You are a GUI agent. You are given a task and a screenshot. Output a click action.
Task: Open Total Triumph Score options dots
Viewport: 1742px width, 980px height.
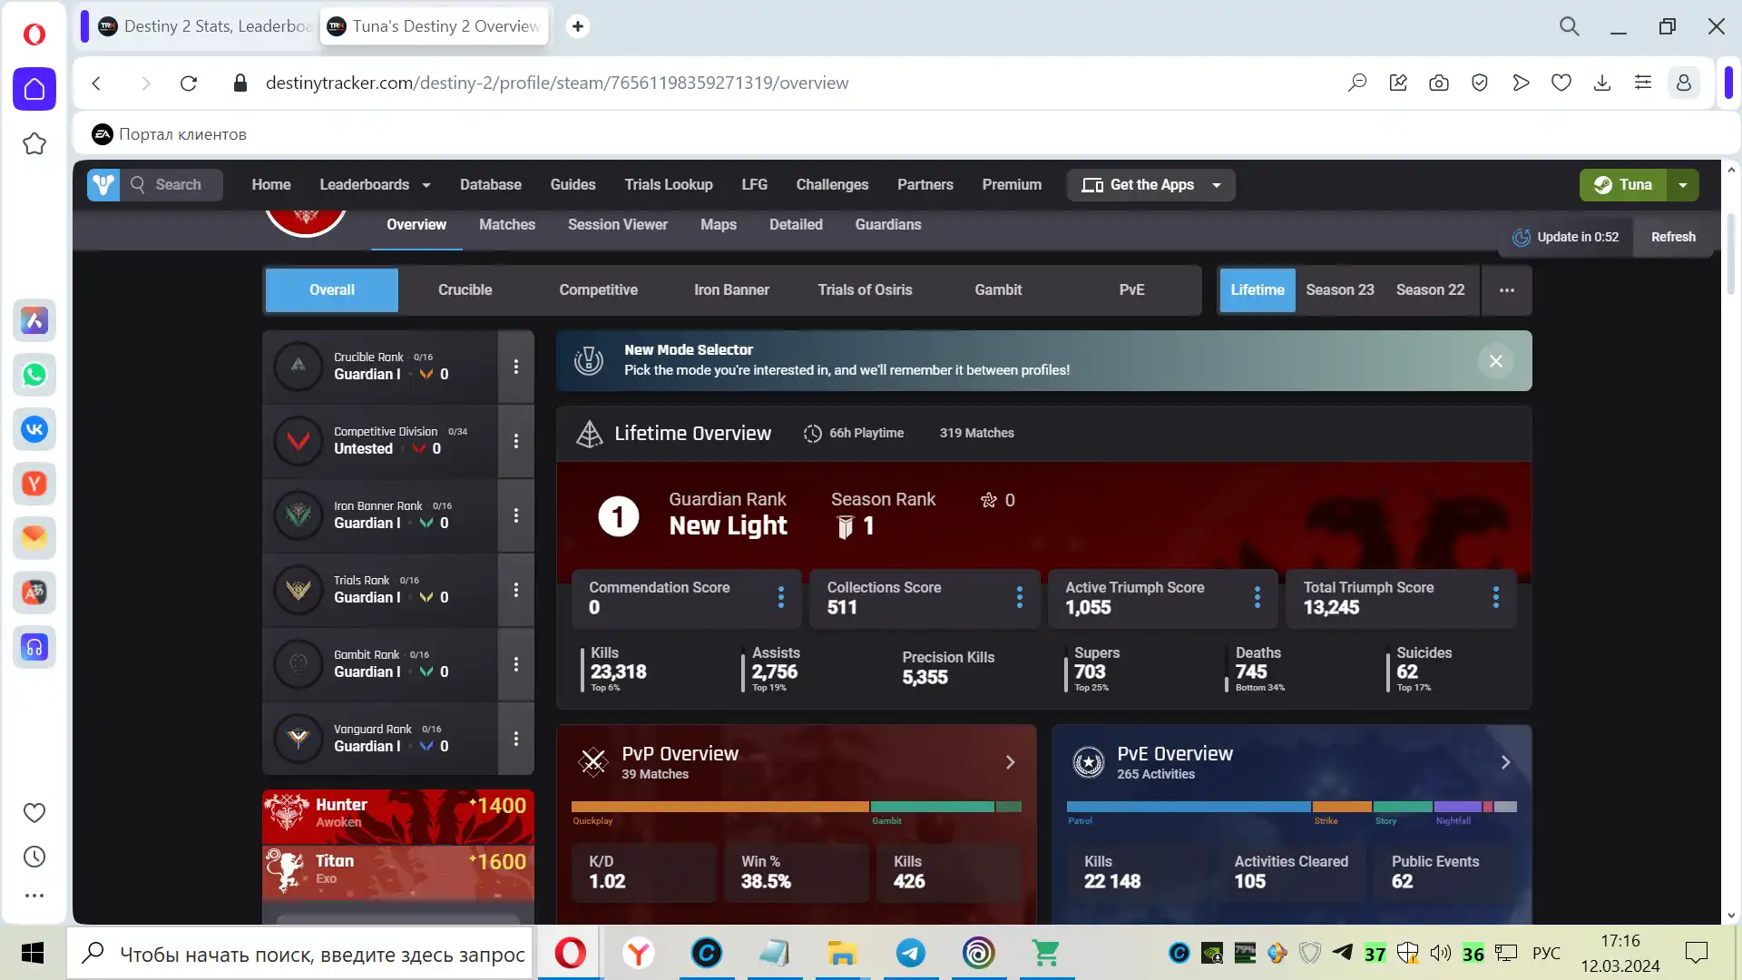pos(1496,597)
